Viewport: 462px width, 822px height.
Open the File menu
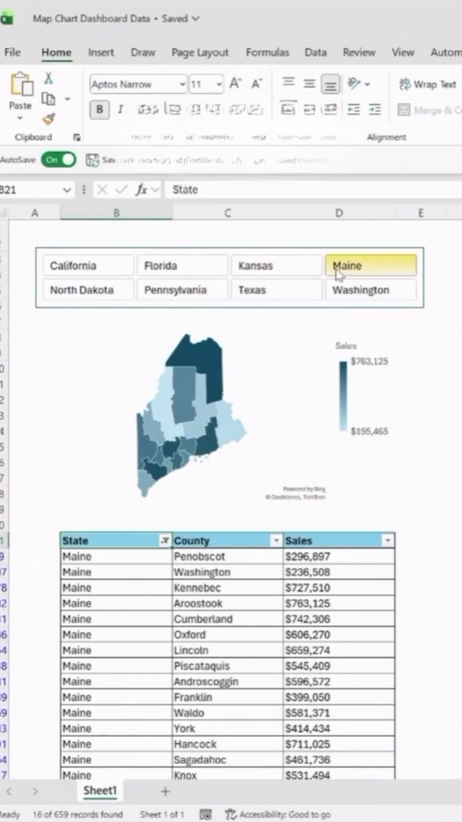(x=12, y=52)
